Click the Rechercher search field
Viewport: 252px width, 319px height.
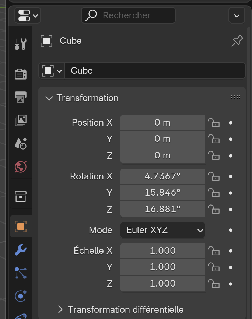[x=128, y=15]
